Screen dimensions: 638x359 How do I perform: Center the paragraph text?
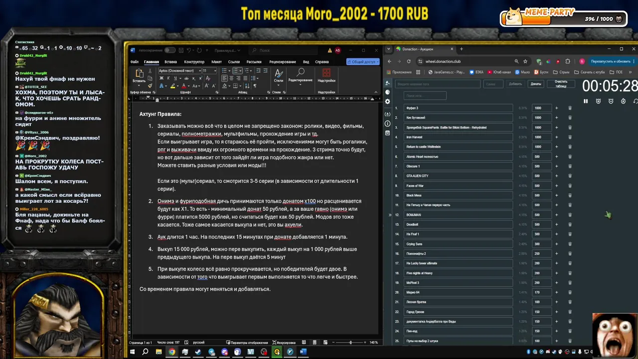[x=231, y=78]
